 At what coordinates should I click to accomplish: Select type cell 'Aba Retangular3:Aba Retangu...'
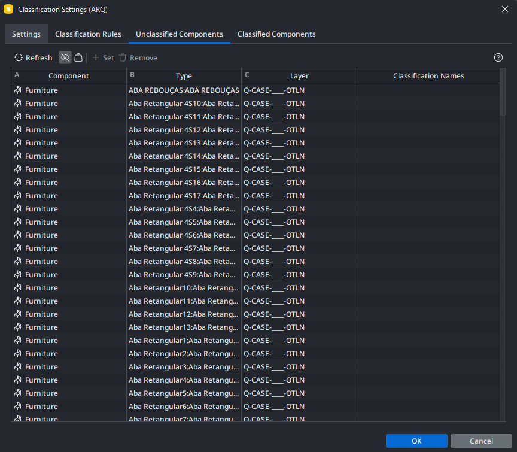184,367
